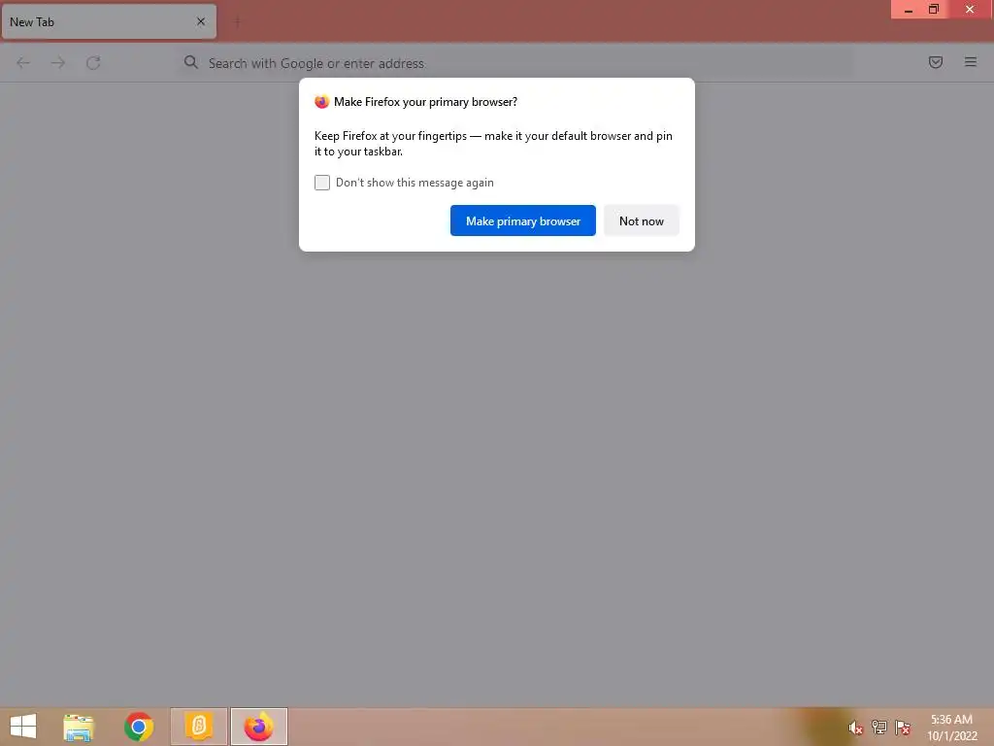Open the Save to Pocket icon

tap(935, 62)
